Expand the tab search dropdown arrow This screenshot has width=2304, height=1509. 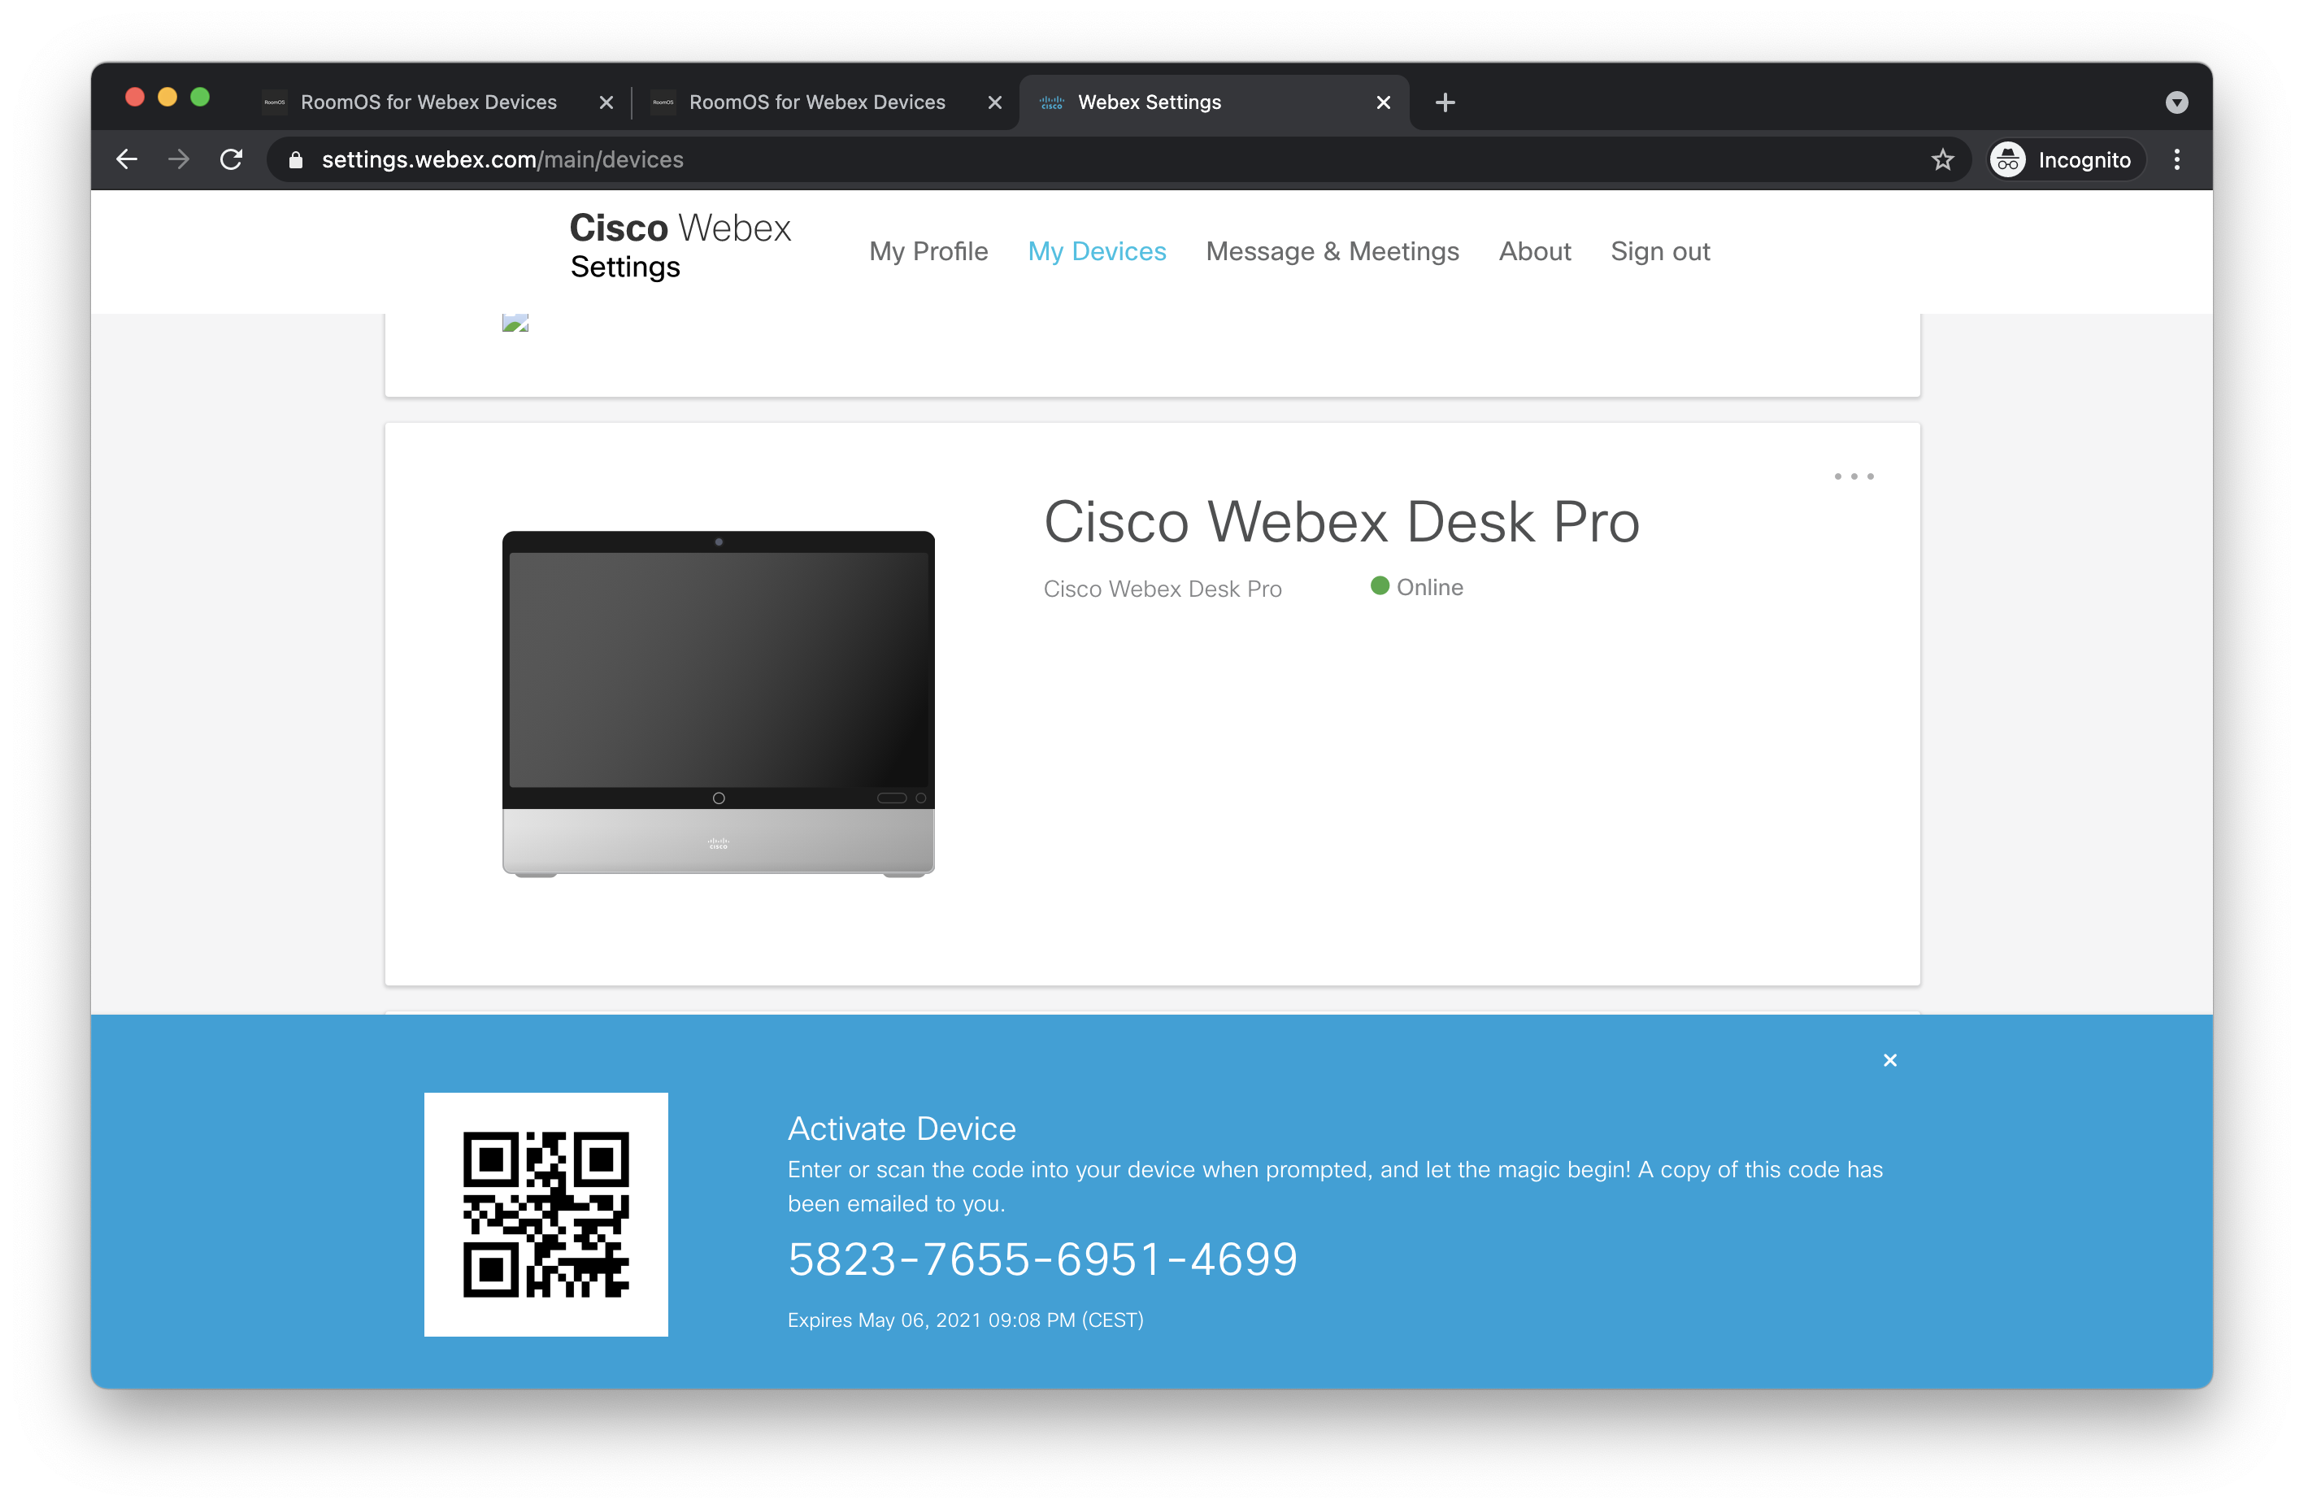coord(2176,102)
